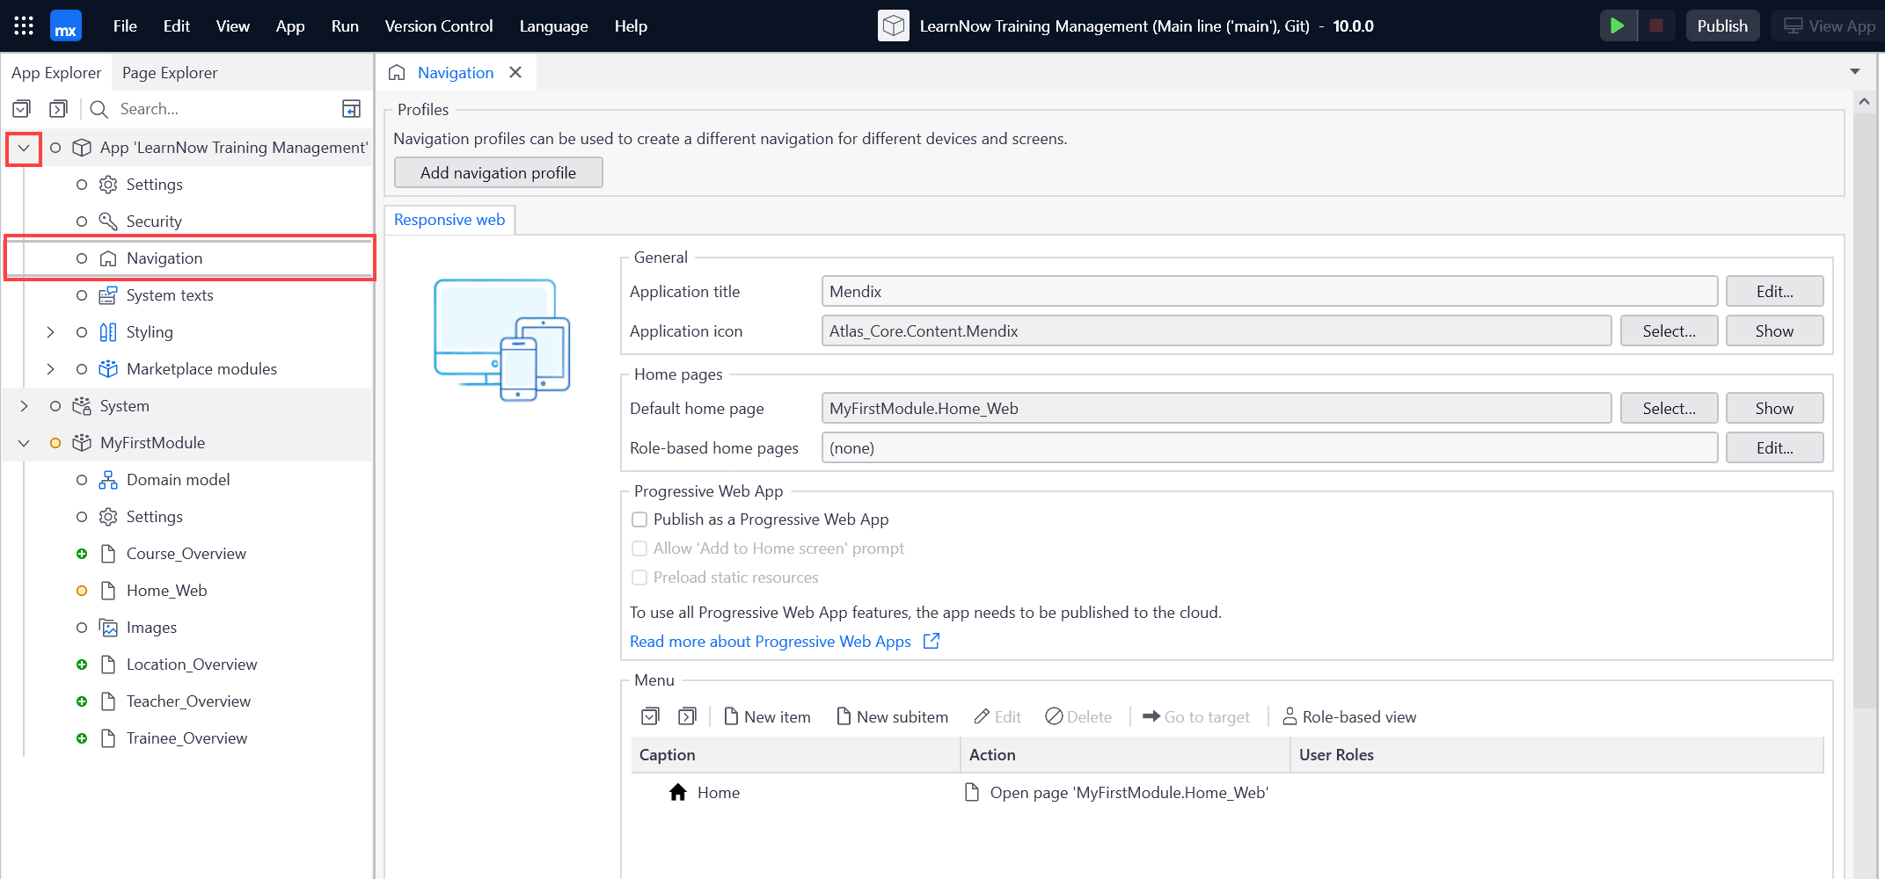Expand the Styling tree node
The height and width of the screenshot is (879, 1885).
click(50, 332)
